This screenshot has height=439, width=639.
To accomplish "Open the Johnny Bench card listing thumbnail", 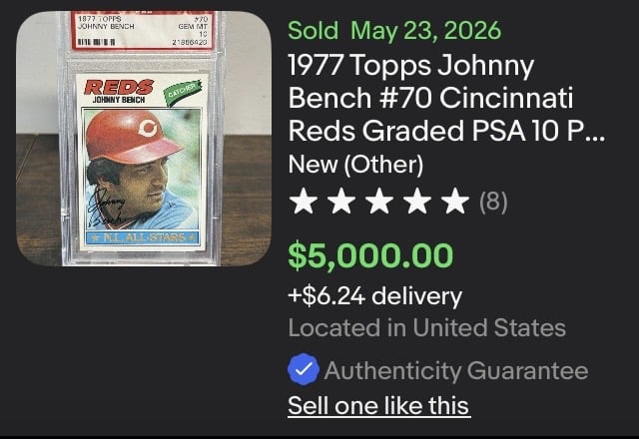I will pyautogui.click(x=144, y=139).
